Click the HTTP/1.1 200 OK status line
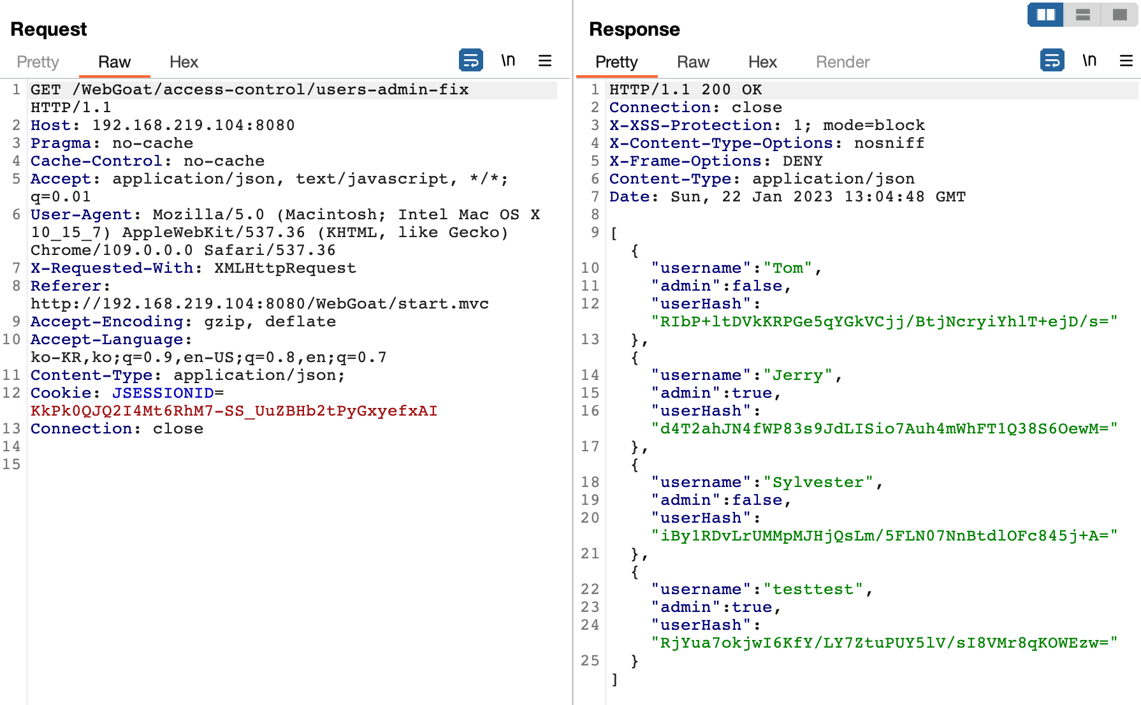Image resolution: width=1141 pixels, height=705 pixels. [x=685, y=90]
